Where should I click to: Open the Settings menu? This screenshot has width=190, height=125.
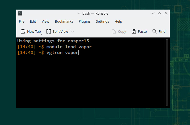coord(102,21)
